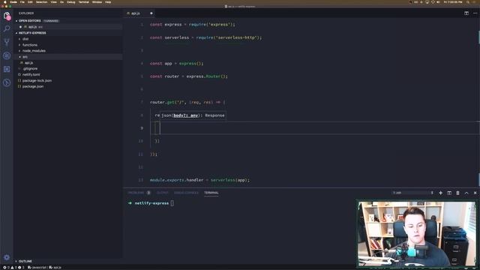Open the Go menu
The width and height of the screenshot is (480, 270).
click(x=61, y=2)
